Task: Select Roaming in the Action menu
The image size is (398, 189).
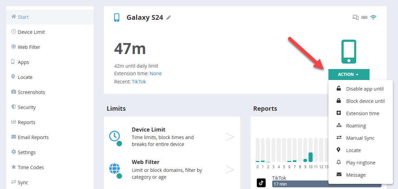Action: (x=360, y=126)
